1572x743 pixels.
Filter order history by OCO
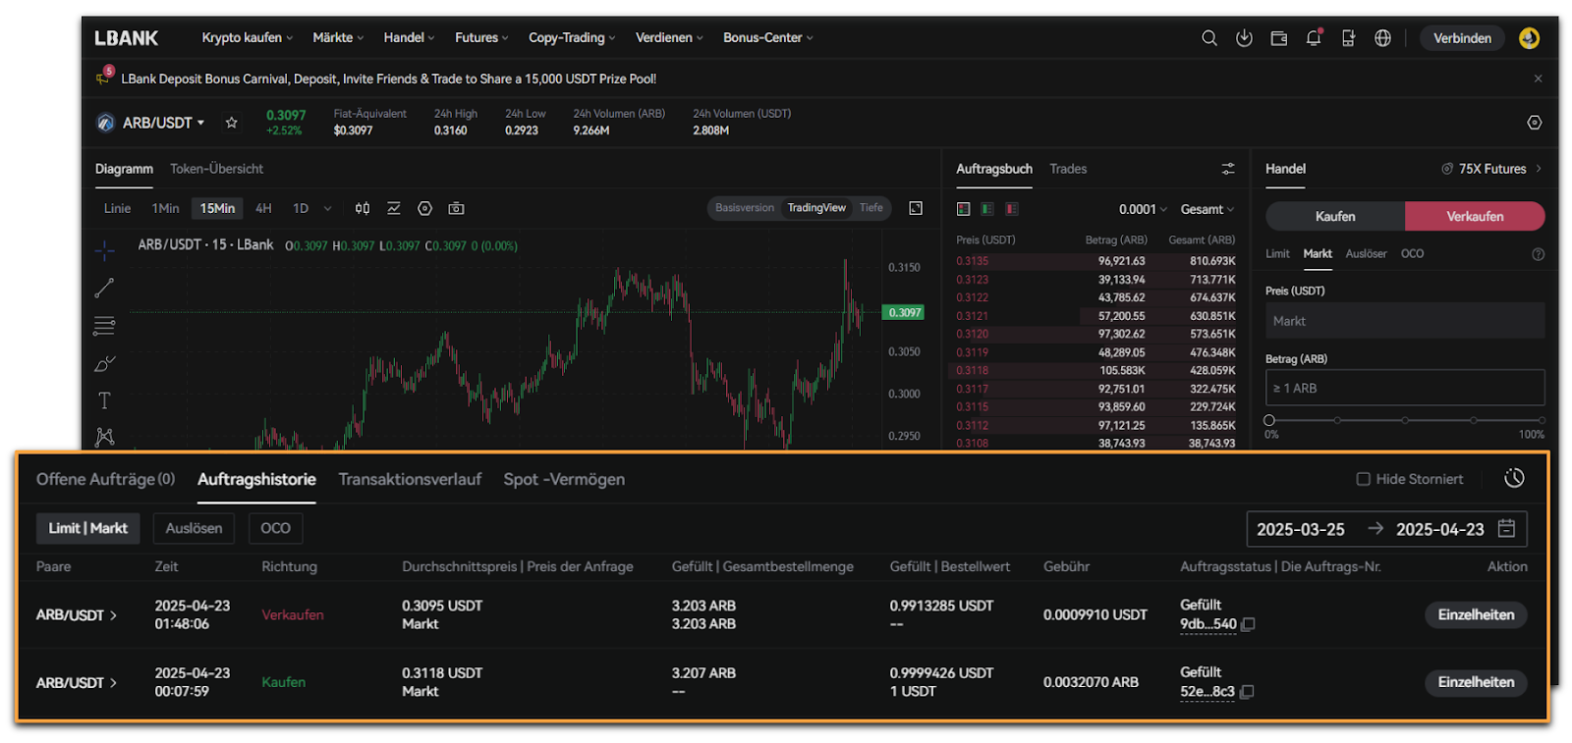(275, 528)
